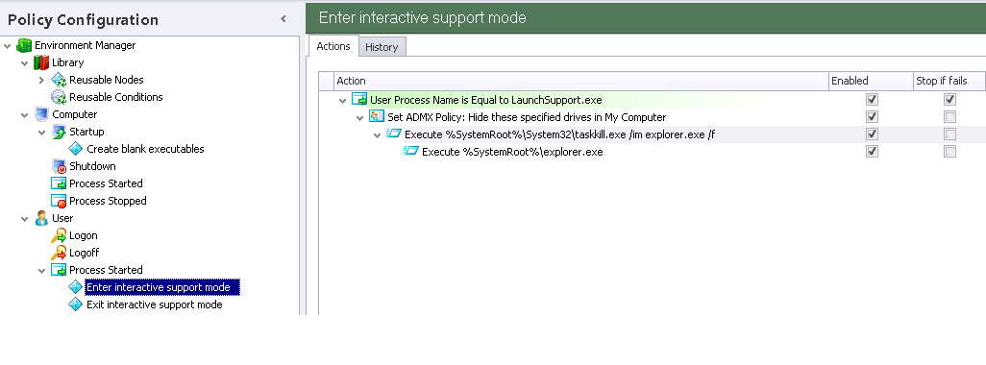Viewport: 986px width, 365px height.
Task: Select the taskkill.exe /im explorer.exe /f action
Action: coord(559,134)
